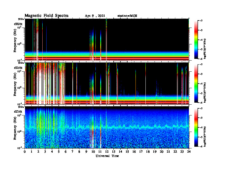This screenshot has height=174, width=225.
Task: Click the "Universal Time" axis title
Action: tap(107, 156)
